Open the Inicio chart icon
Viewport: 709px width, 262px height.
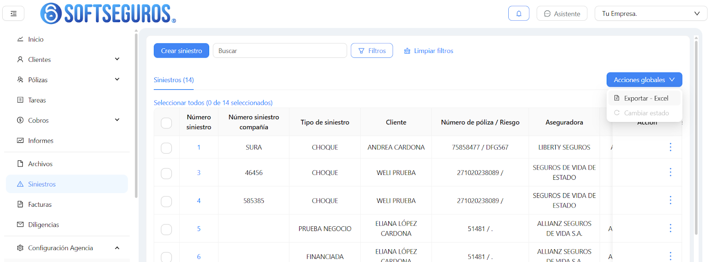[20, 39]
